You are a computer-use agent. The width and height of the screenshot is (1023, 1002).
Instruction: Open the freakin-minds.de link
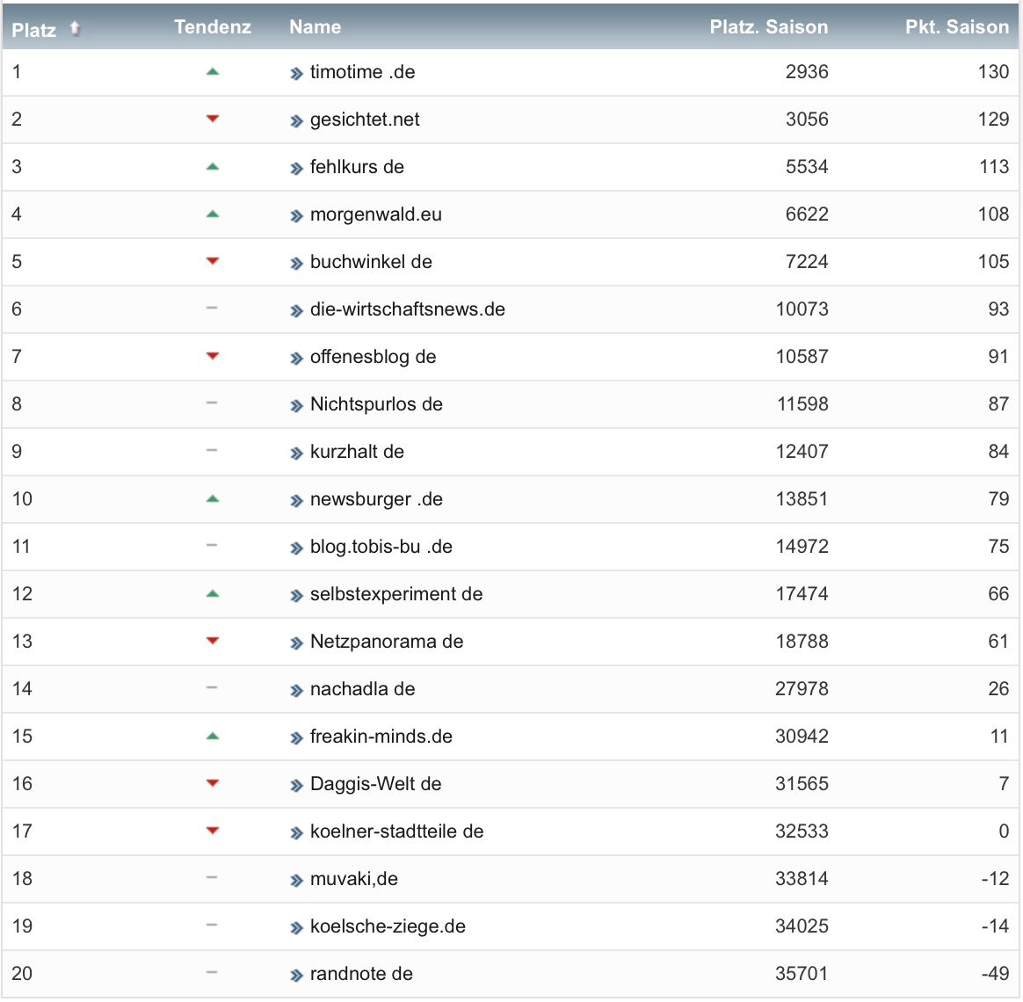point(381,737)
